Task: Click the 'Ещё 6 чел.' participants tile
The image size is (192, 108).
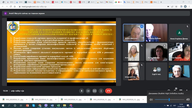Action: 157,71
